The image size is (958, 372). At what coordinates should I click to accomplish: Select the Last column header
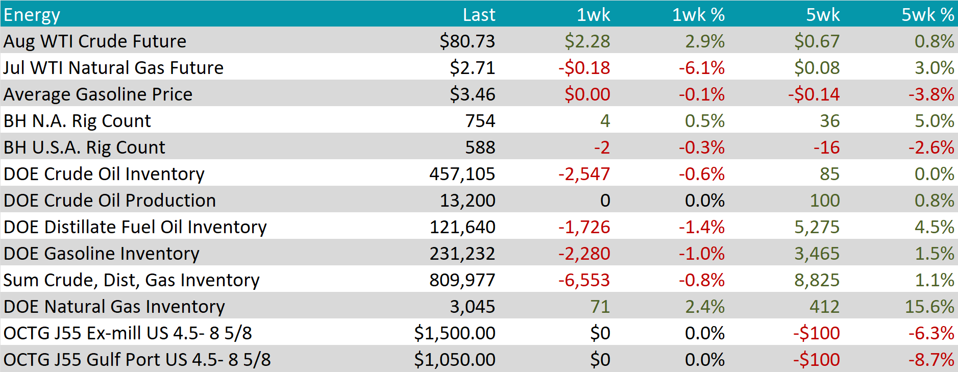478,15
